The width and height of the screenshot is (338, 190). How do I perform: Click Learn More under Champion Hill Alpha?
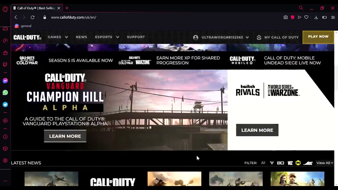point(65,136)
